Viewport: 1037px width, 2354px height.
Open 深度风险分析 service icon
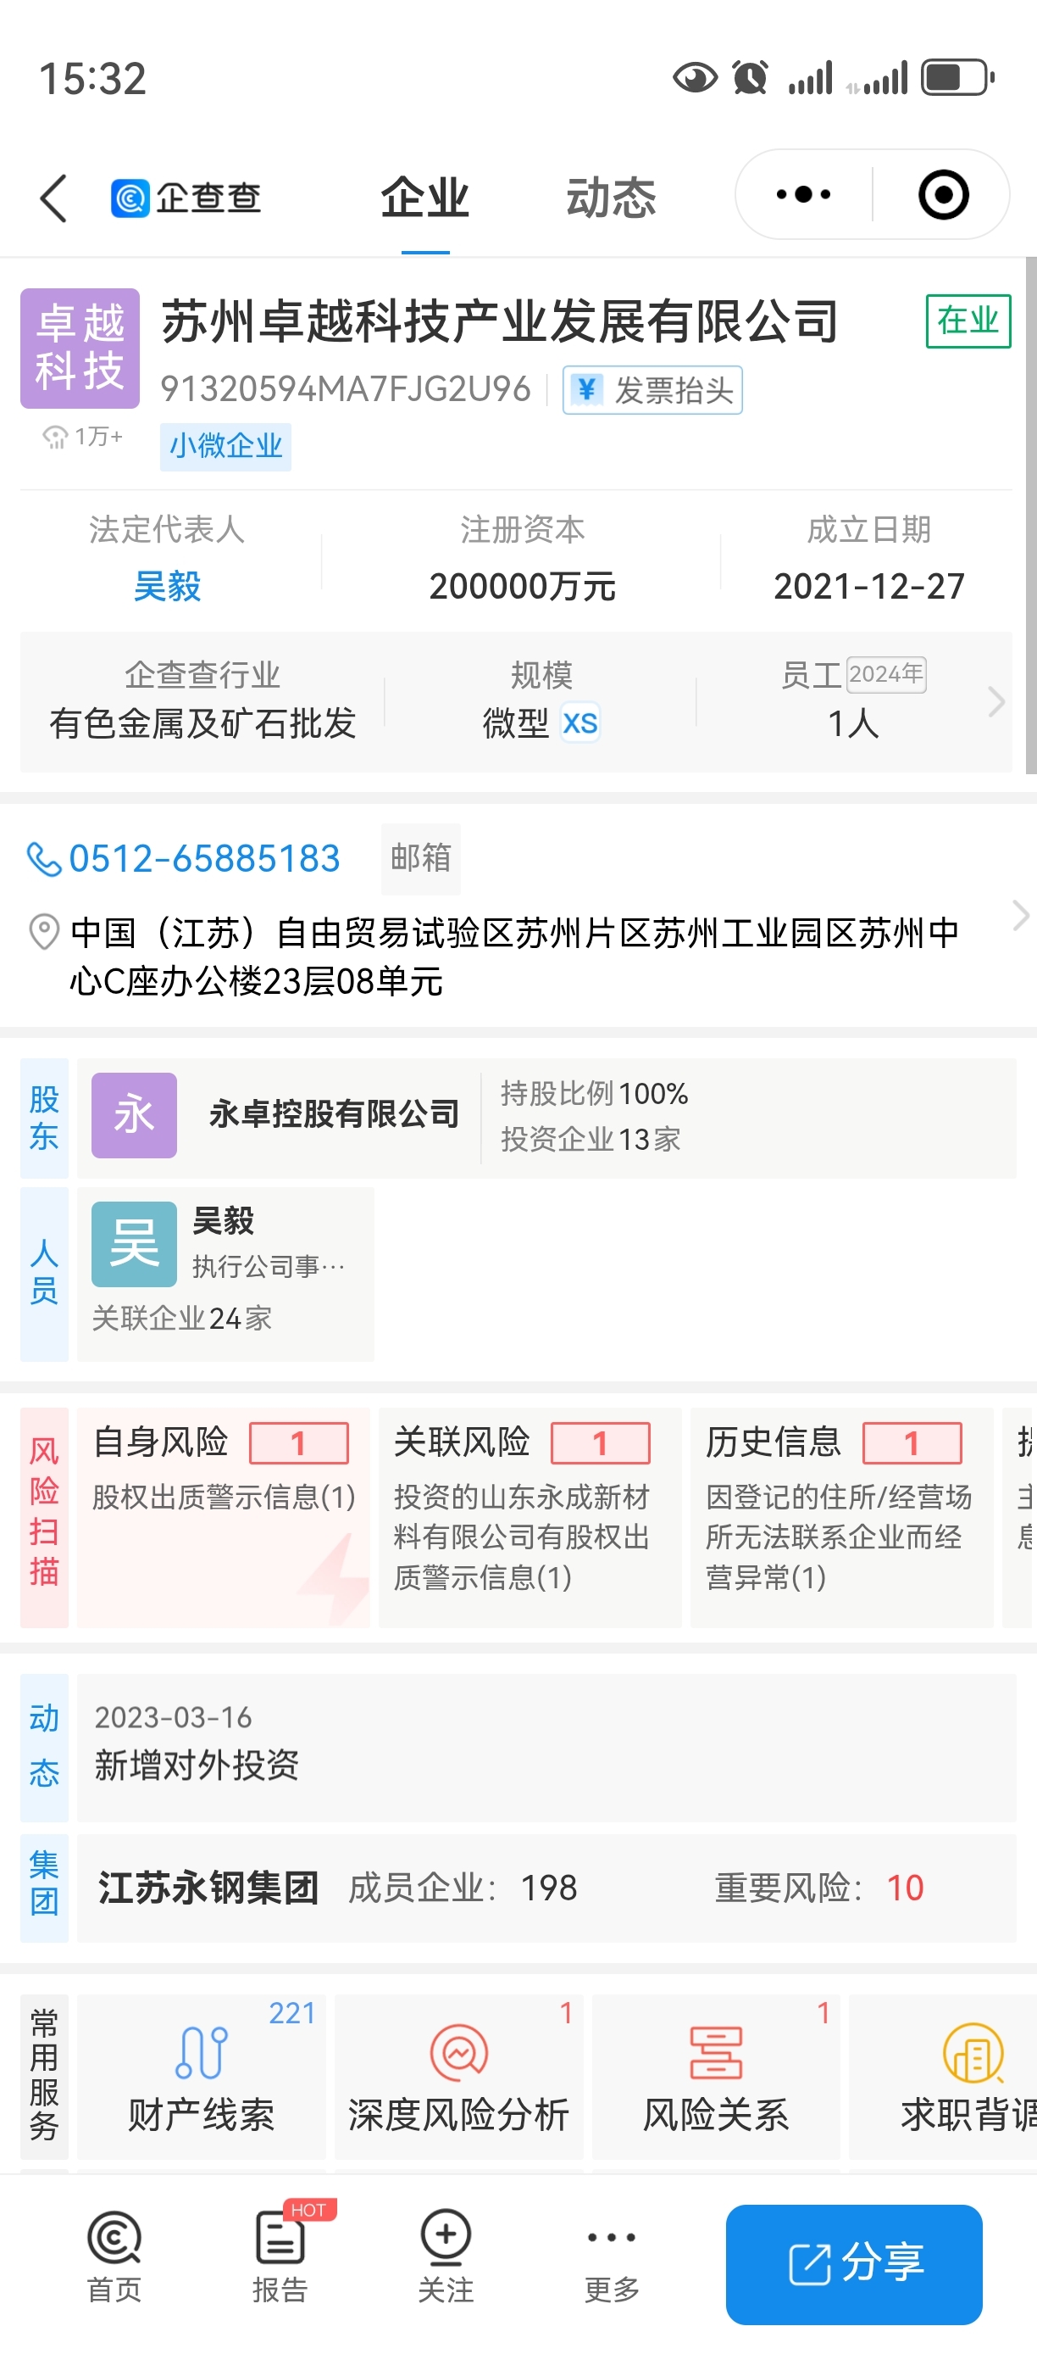(458, 2077)
